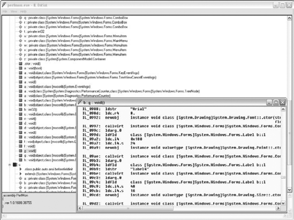Click the method icon beside a : void(bool)
Screen dimensions: 294x220
21,68
